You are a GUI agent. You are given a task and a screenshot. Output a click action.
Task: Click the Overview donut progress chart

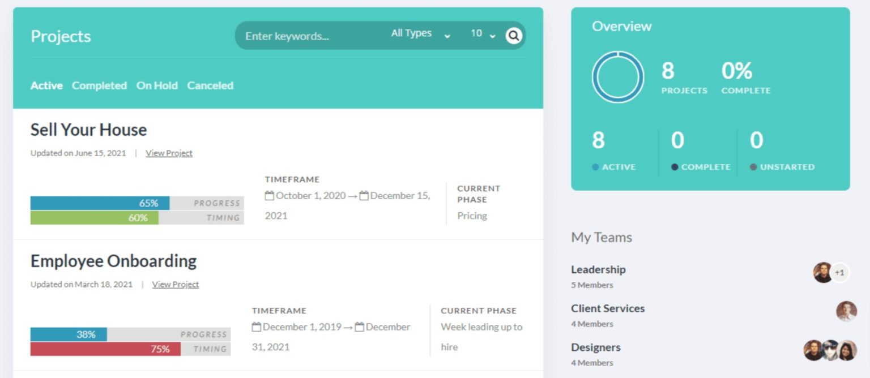[617, 77]
